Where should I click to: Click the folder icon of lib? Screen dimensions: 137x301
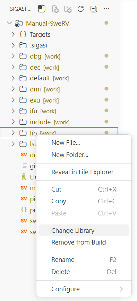(x=23, y=133)
